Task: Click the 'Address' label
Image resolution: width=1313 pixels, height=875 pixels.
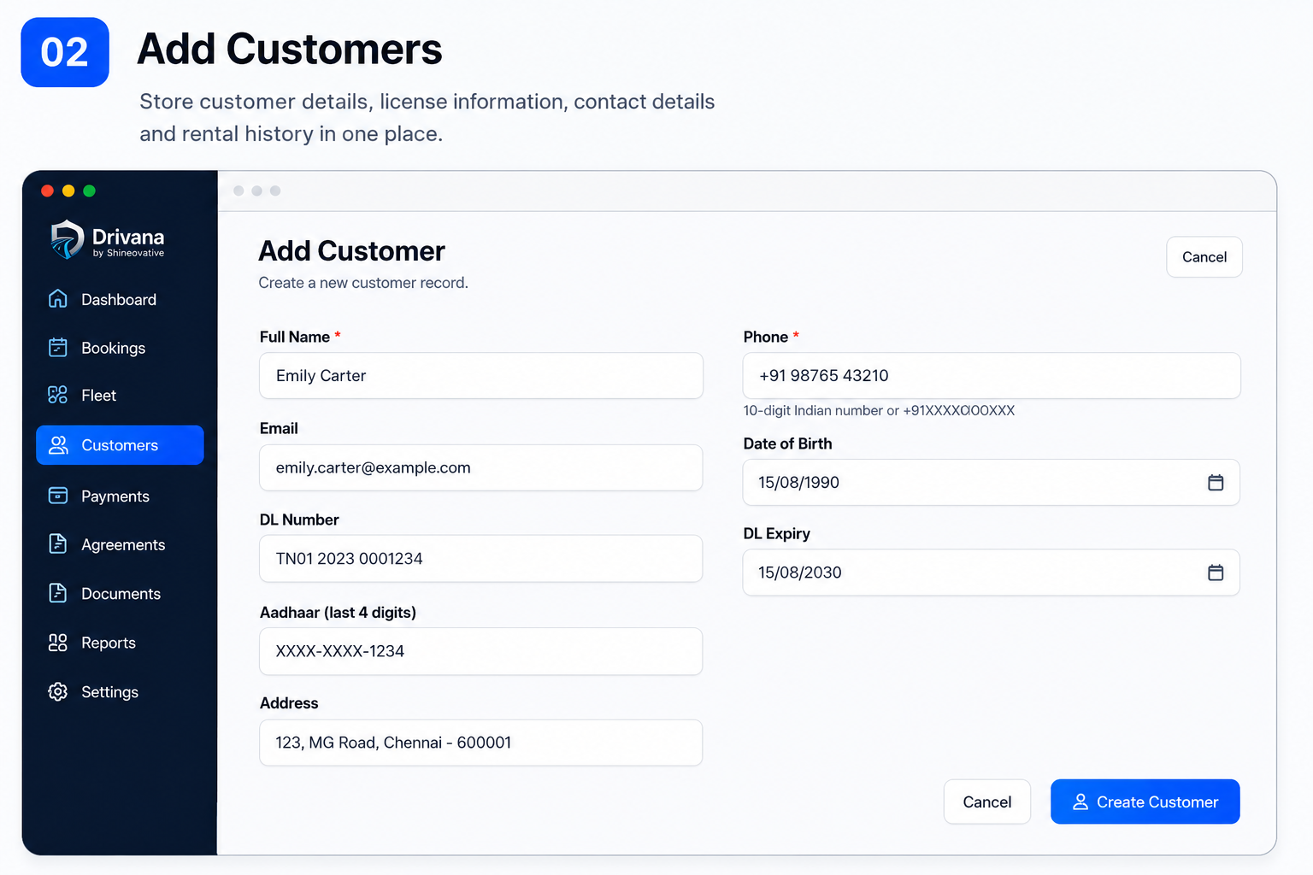Action: pos(289,703)
